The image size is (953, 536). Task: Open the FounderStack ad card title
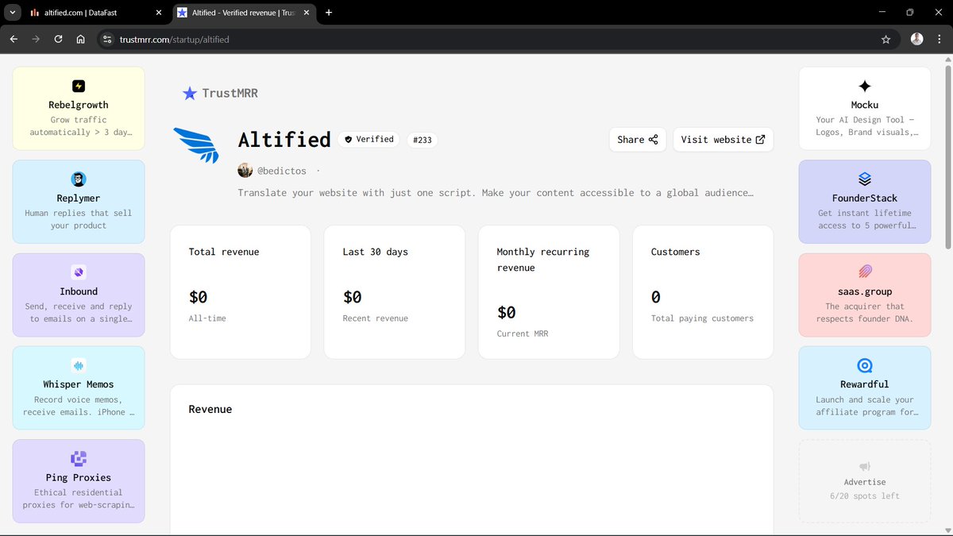click(x=865, y=198)
